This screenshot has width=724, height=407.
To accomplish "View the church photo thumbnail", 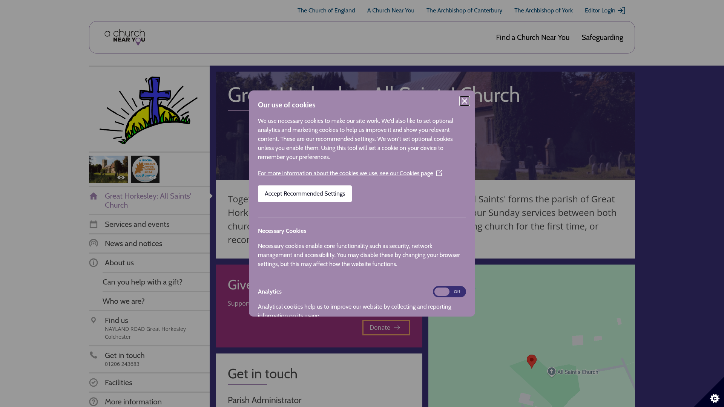I will click(x=108, y=169).
